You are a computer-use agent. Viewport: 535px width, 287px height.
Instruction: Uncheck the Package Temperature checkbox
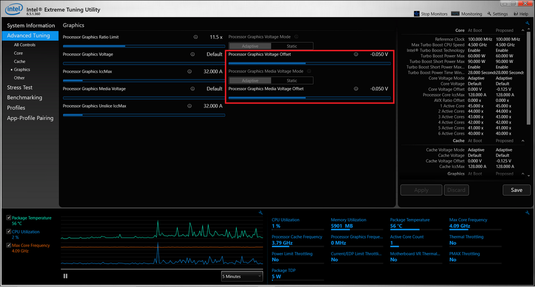(x=8, y=218)
